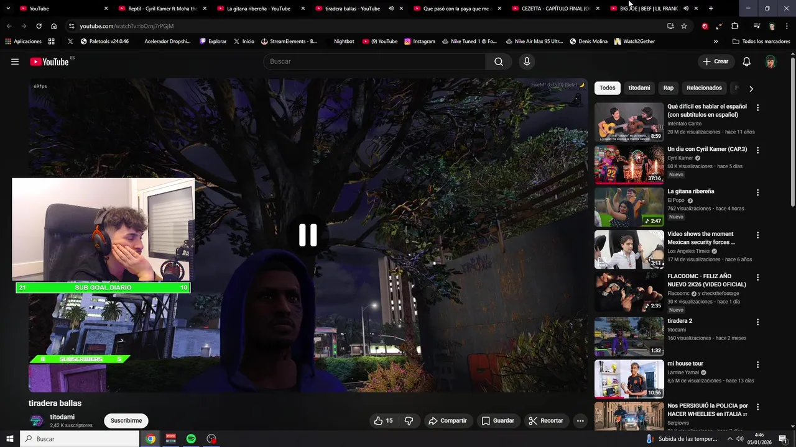This screenshot has height=447, width=796.
Task: Open the Aplicaciones bookmark
Action: tap(23, 42)
